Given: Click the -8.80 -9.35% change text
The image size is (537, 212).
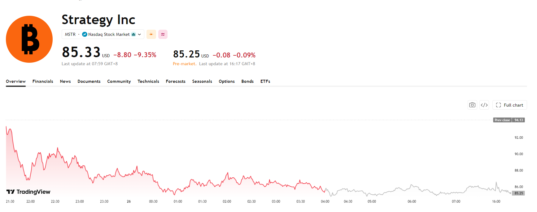Looking at the screenshot, I should [x=135, y=55].
